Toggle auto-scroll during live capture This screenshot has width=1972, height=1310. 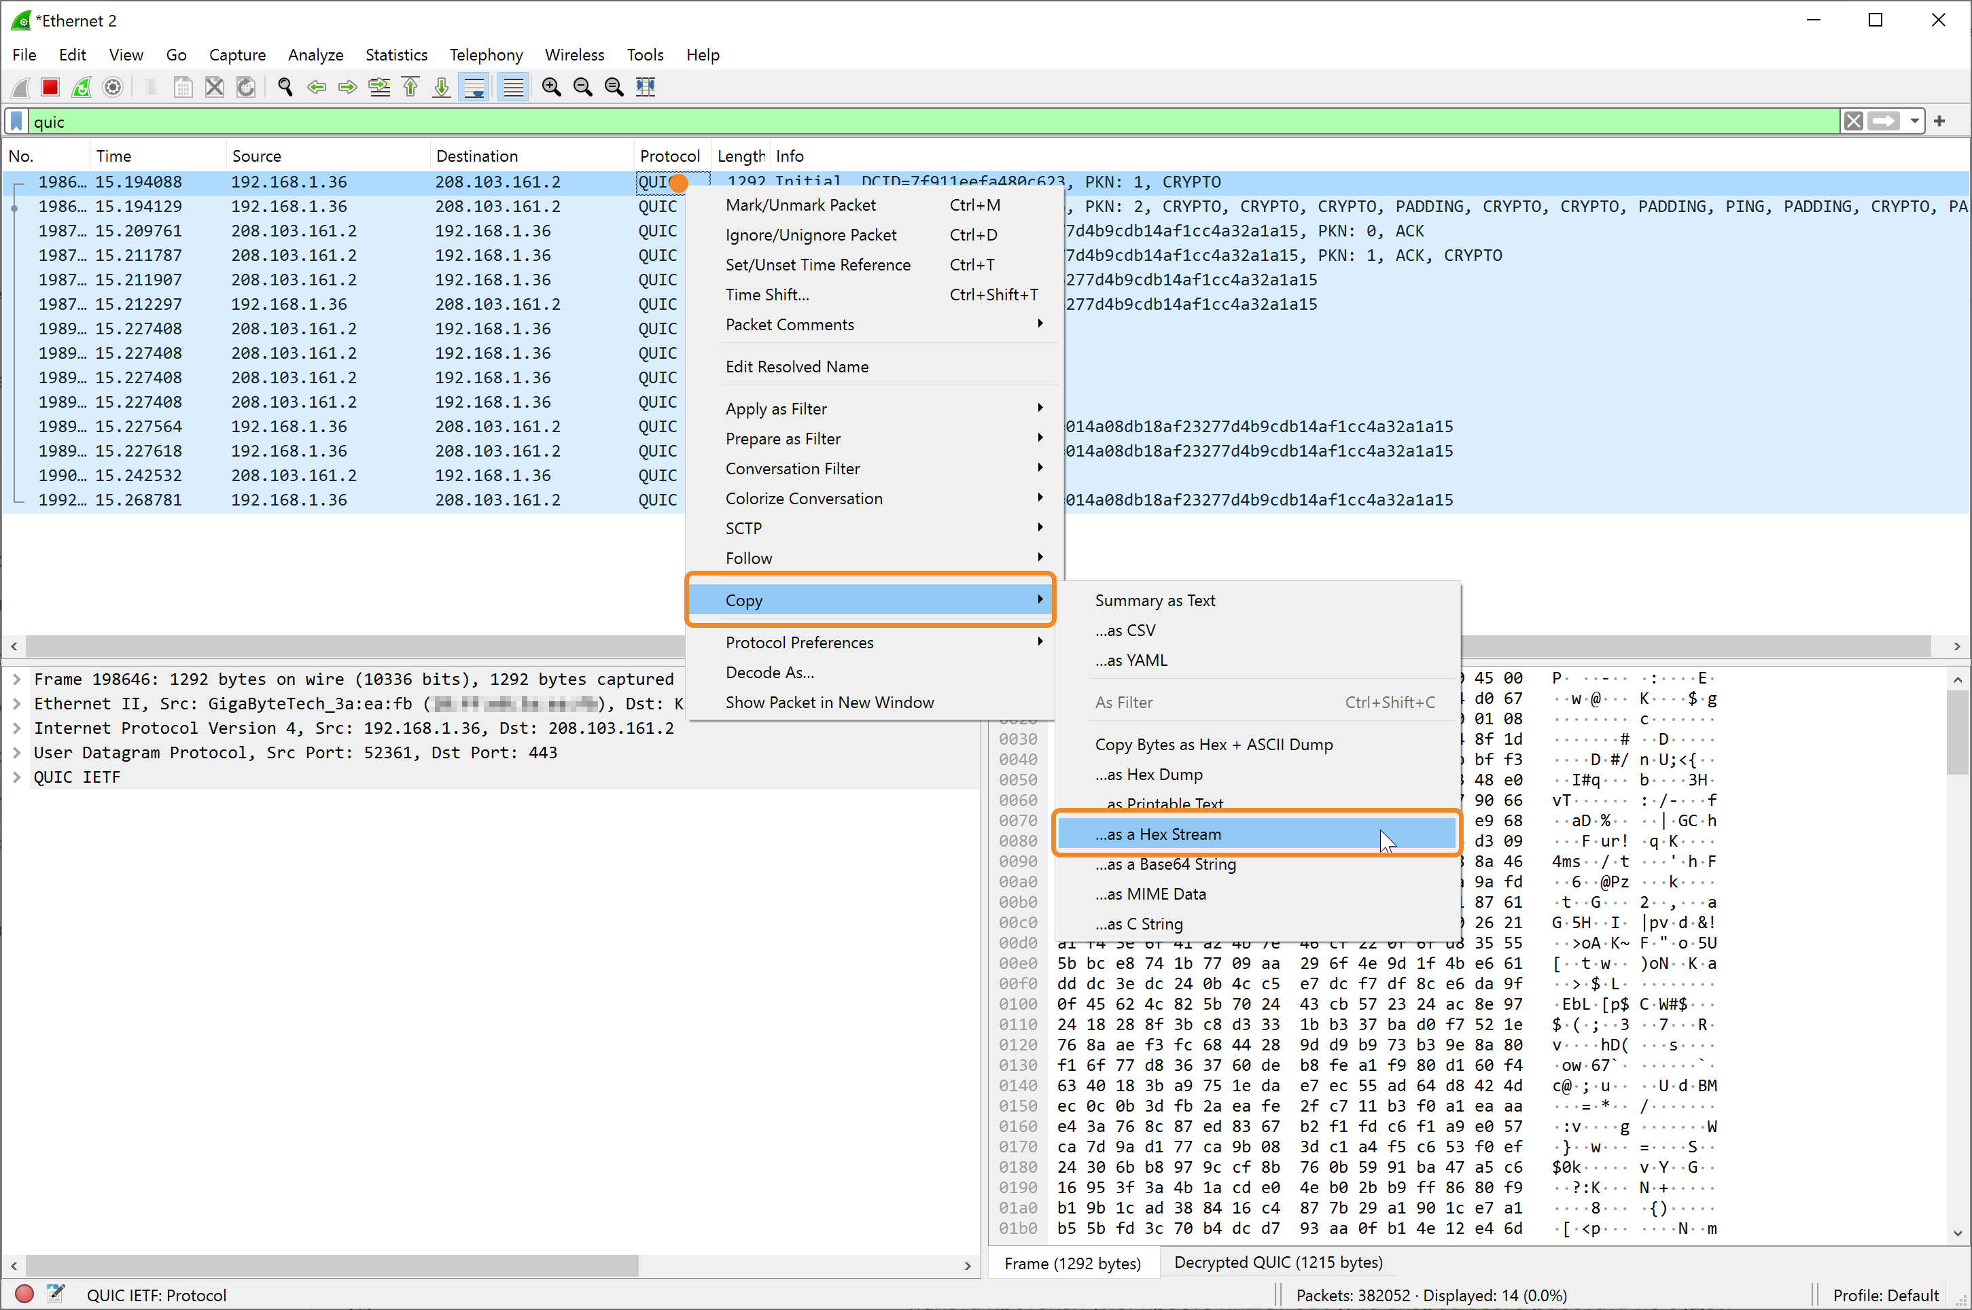point(474,87)
